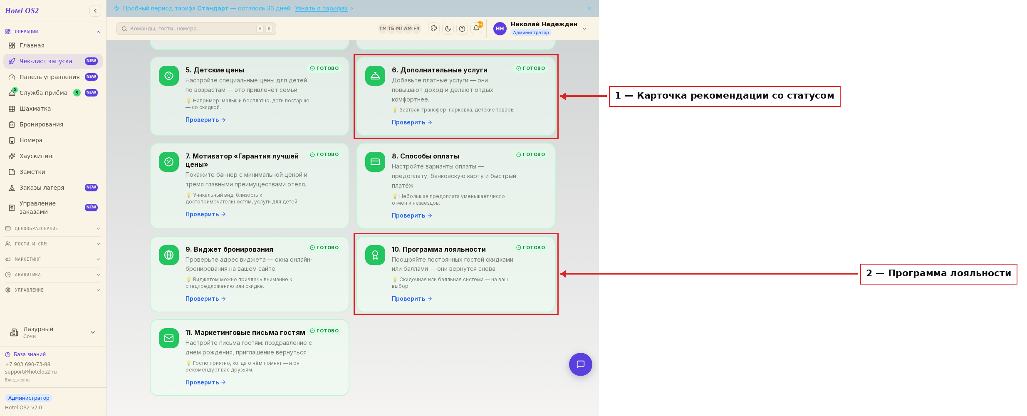Viewport: 1027px width, 416px height.
Task: Open the chat support floating button
Action: tap(580, 364)
